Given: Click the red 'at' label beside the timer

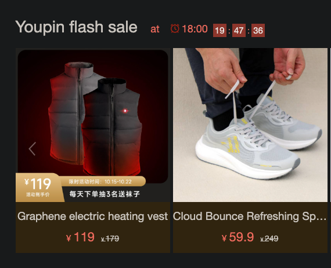Looking at the screenshot, I should click(154, 29).
